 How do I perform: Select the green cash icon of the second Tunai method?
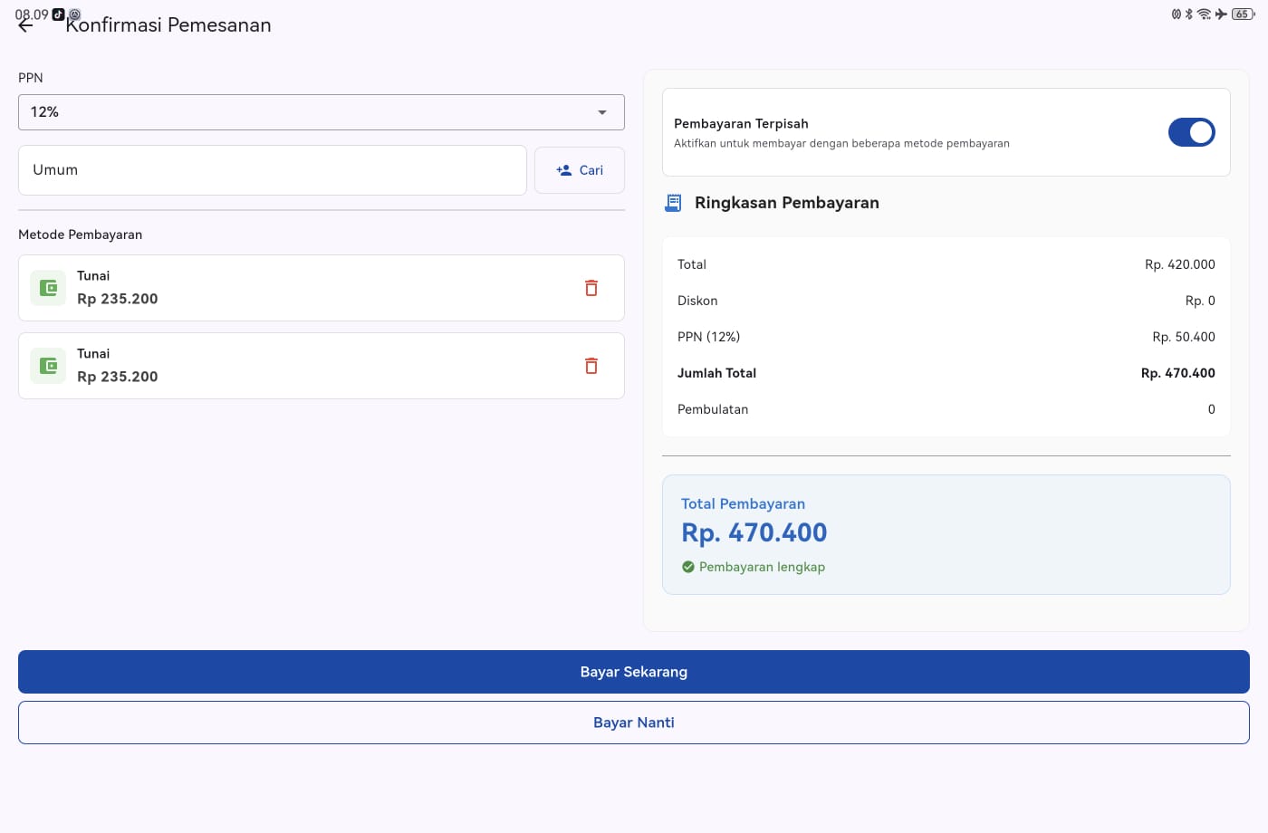point(48,366)
